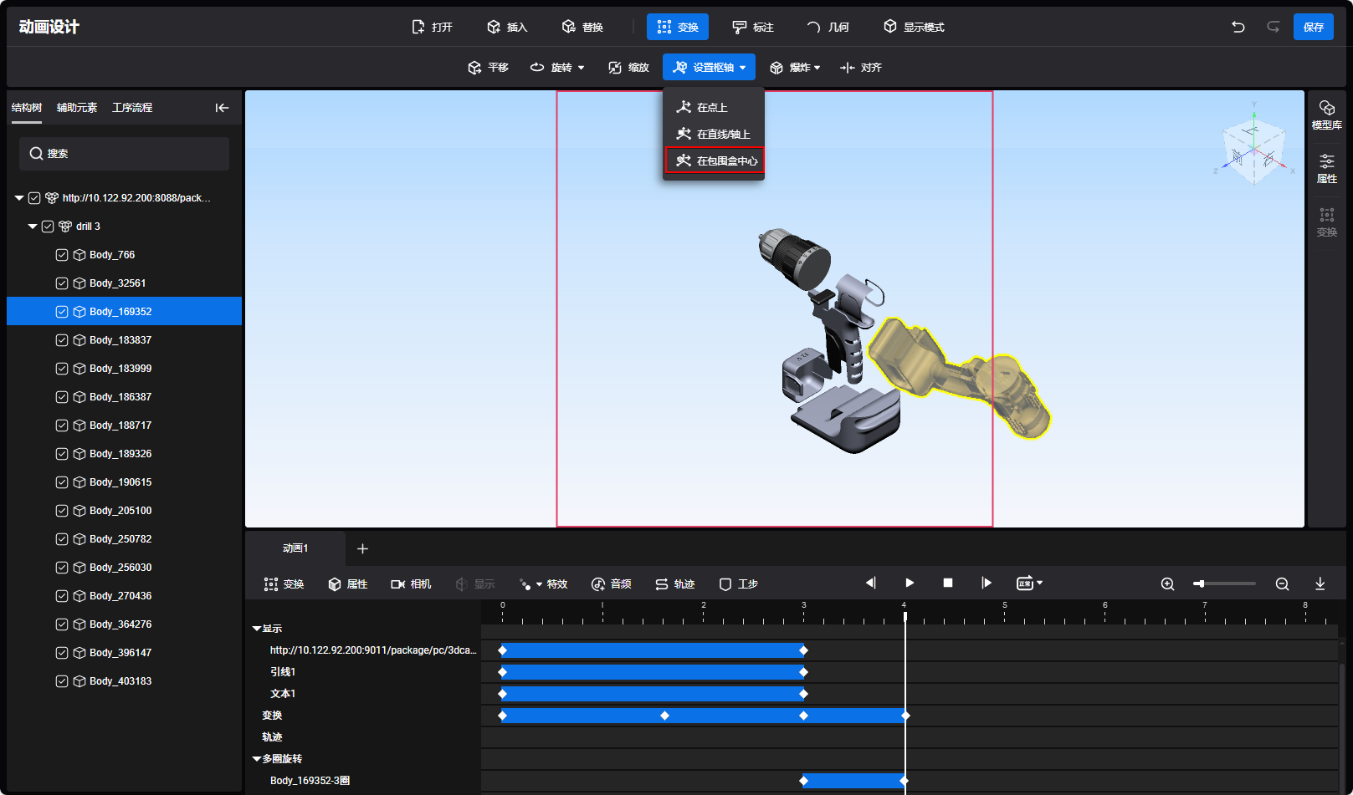Select the 平移 translate tool
The height and width of the screenshot is (795, 1353).
click(488, 68)
